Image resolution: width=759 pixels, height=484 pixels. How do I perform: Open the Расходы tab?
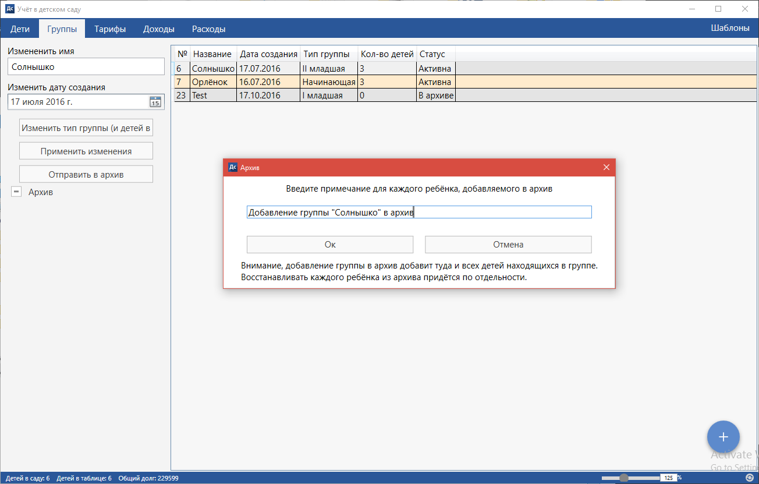point(208,29)
